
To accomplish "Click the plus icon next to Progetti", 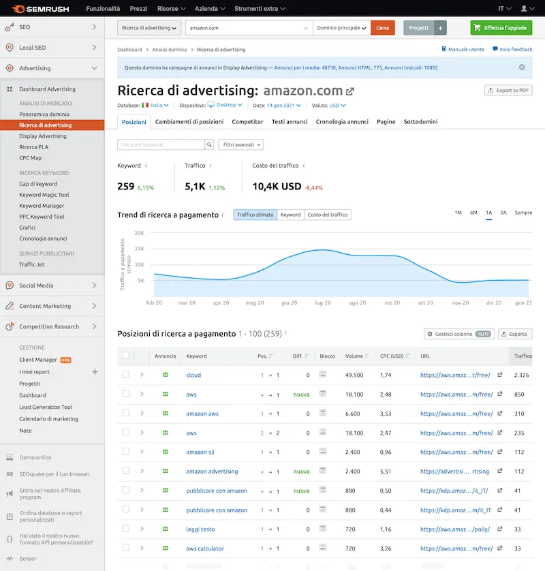I will [440, 28].
